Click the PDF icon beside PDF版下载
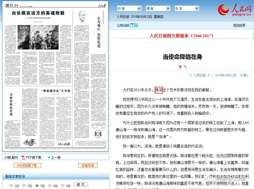Screen dimensions: 254x189 point(23,157)
